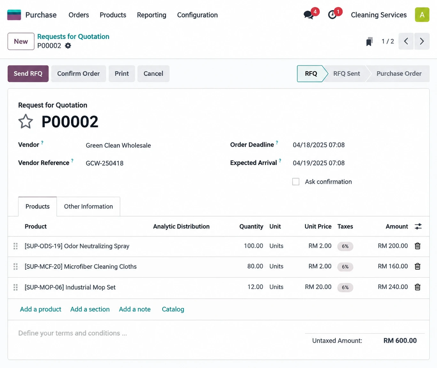The width and height of the screenshot is (437, 368).
Task: Click the Add a product link
Action: pos(41,309)
